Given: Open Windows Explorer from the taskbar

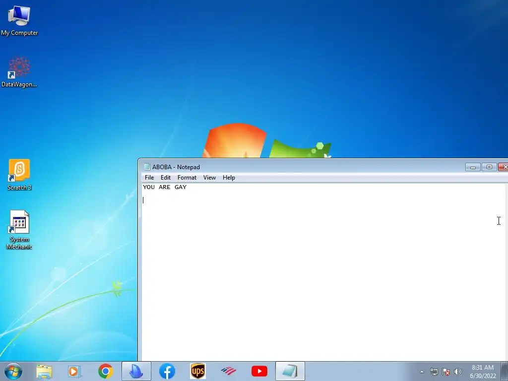Looking at the screenshot, I should click(x=44, y=371).
